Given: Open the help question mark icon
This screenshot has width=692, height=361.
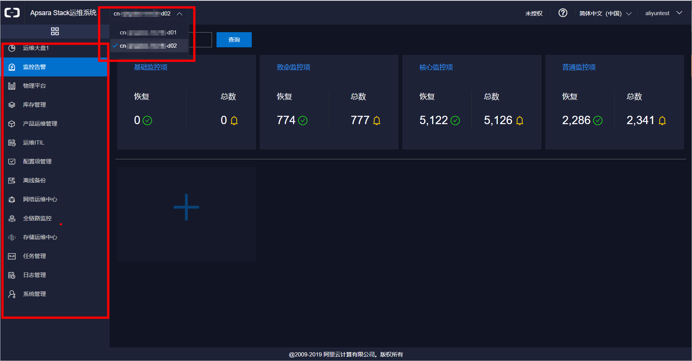Looking at the screenshot, I should (x=563, y=13).
